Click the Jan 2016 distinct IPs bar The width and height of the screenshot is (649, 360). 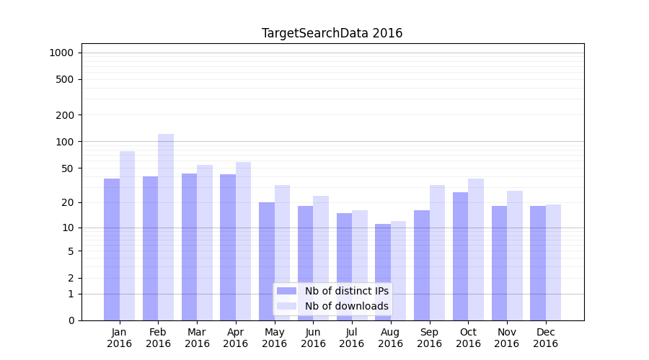(112, 249)
